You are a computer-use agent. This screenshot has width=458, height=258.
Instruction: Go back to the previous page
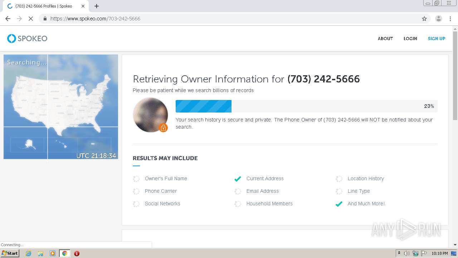pyautogui.click(x=8, y=19)
